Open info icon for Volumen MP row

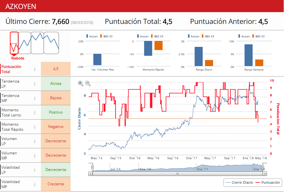[x=35, y=155]
